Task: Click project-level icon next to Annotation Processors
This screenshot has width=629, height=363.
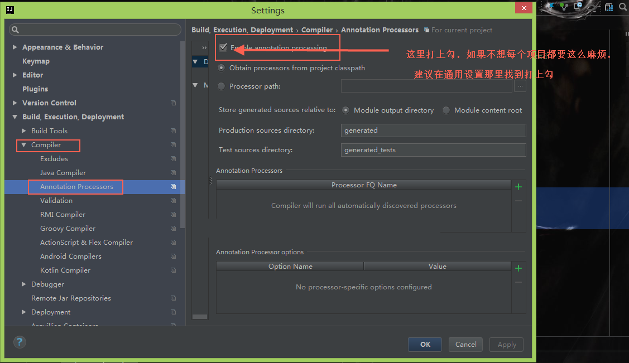Action: 173,187
